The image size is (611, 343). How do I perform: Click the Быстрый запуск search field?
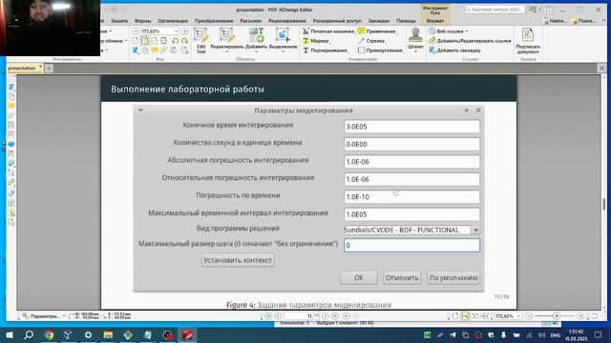point(495,10)
